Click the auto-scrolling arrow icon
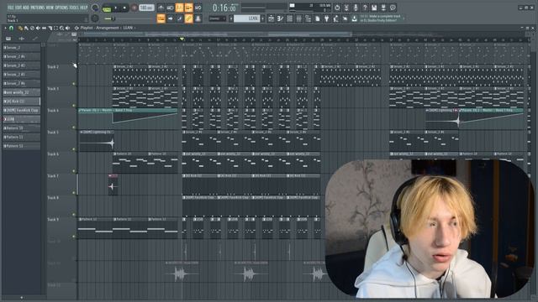This screenshot has height=302, width=538. [x=170, y=18]
